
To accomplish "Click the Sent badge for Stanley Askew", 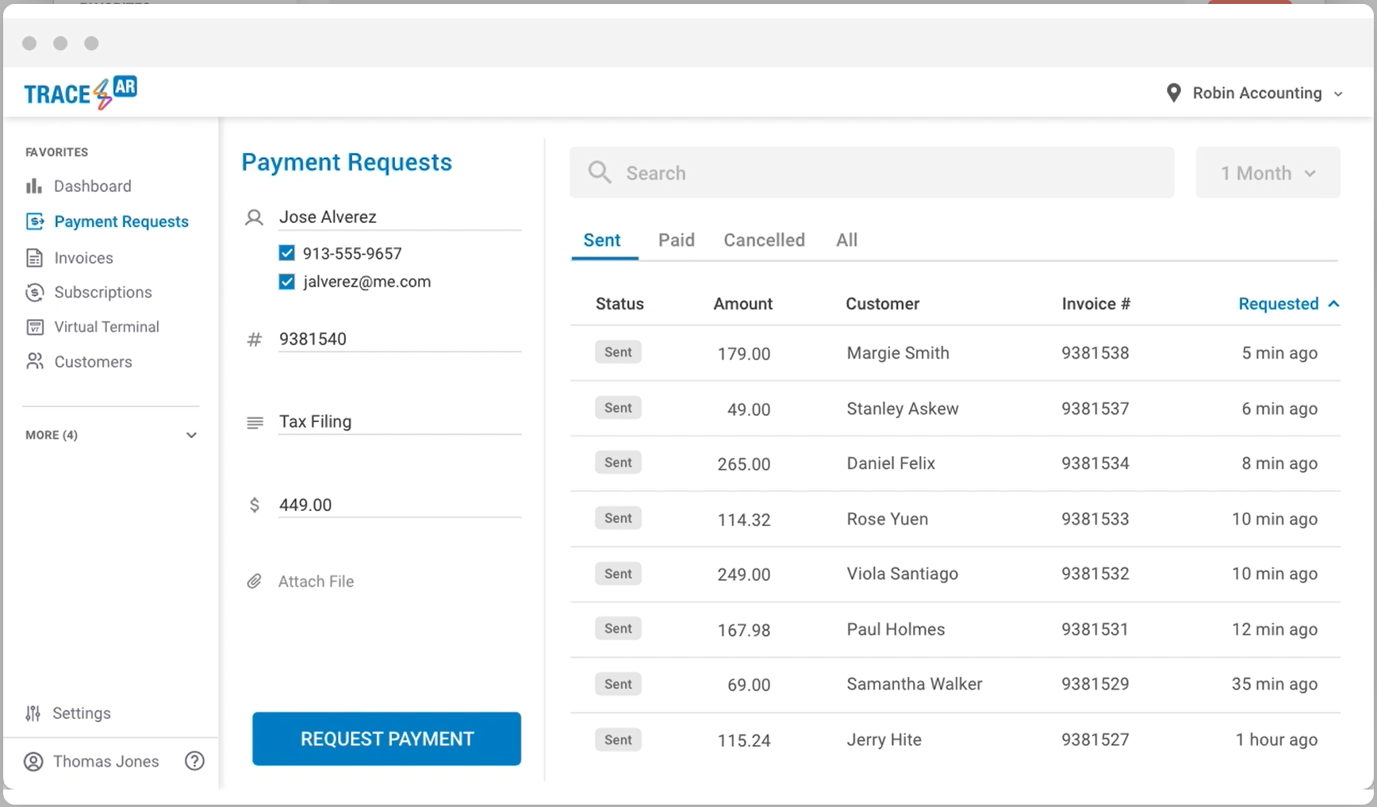I will 618,408.
